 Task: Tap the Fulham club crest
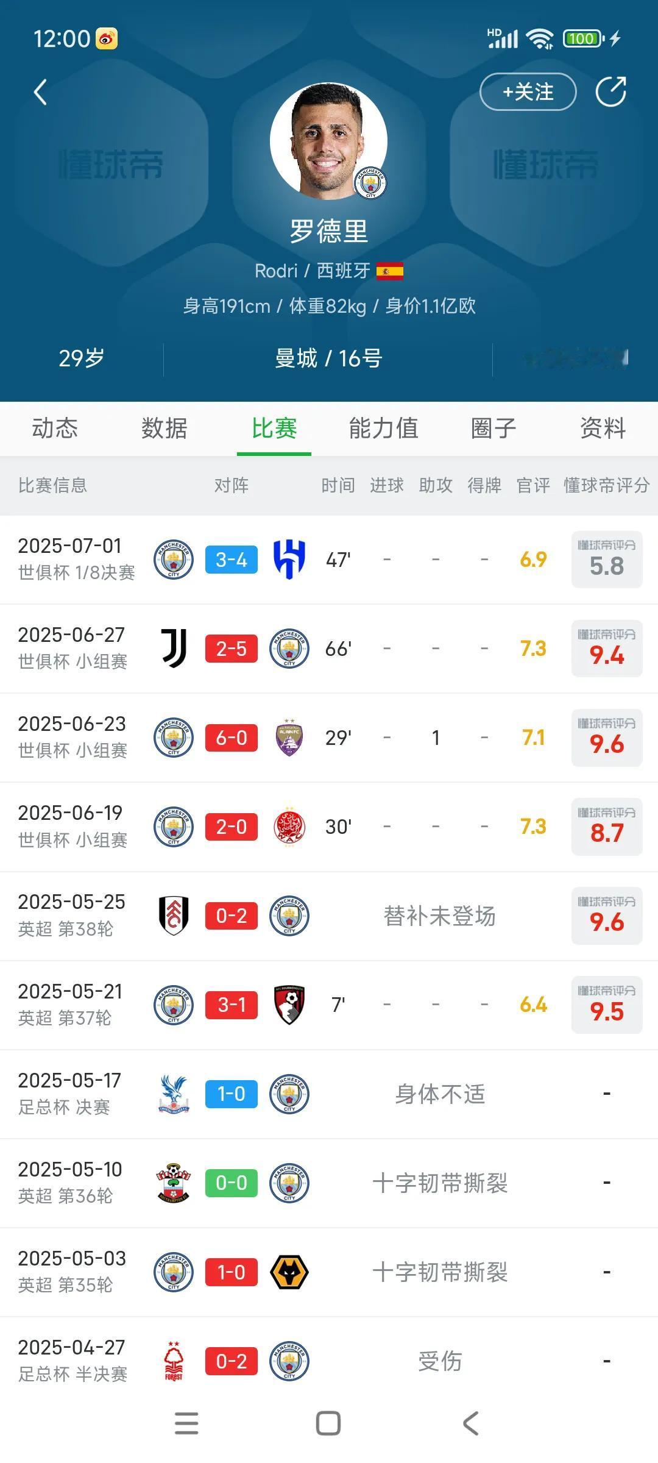(x=174, y=916)
